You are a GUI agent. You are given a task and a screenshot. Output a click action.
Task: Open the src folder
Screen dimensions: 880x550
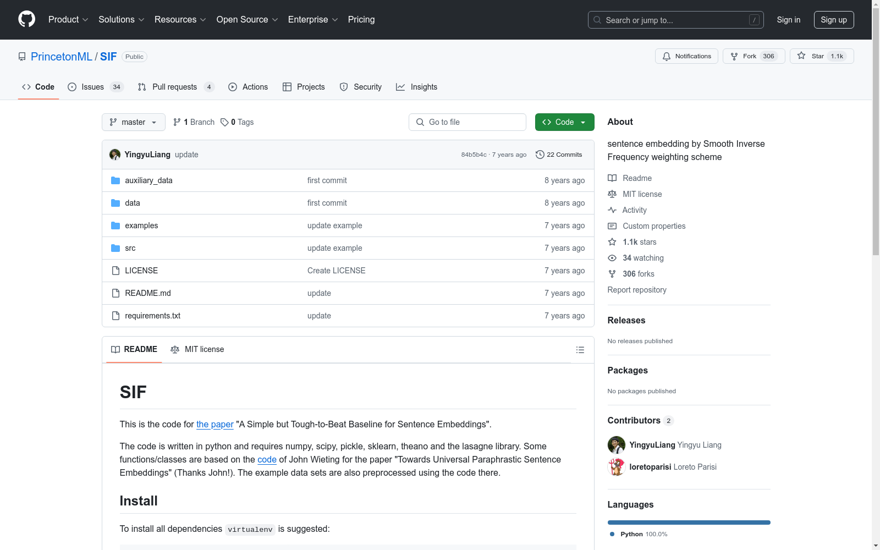pyautogui.click(x=130, y=248)
